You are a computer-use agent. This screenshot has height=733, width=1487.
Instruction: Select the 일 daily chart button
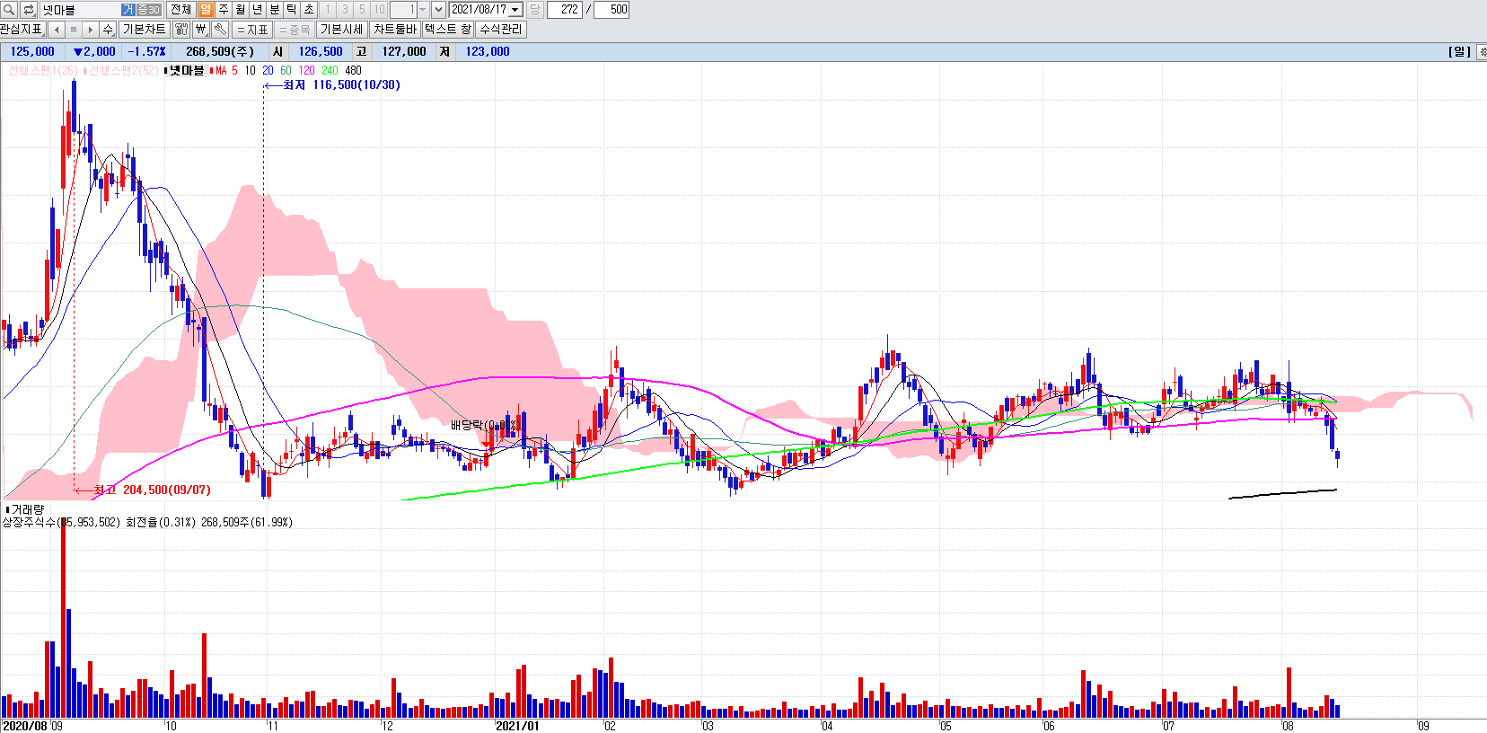(x=206, y=10)
